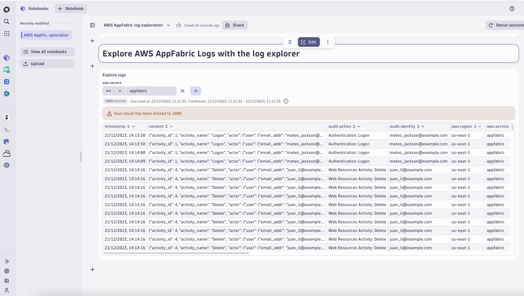
Task: Open the teal hexagon app icon in the sidebar
Action: tap(7, 94)
